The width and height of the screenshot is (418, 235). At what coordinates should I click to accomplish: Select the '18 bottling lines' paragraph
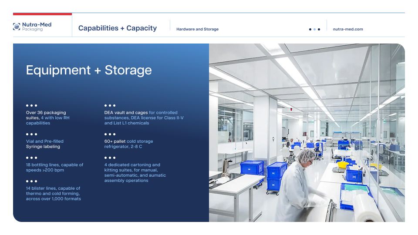tap(55, 167)
